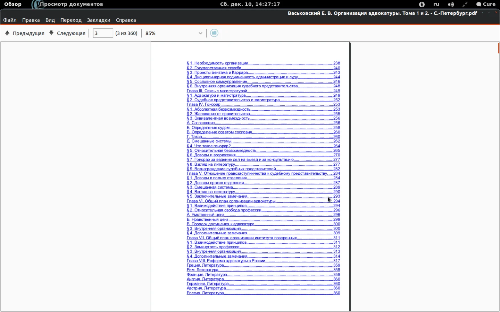Open link В. Определение советом сословия
500x312 pixels.
tap(219, 132)
